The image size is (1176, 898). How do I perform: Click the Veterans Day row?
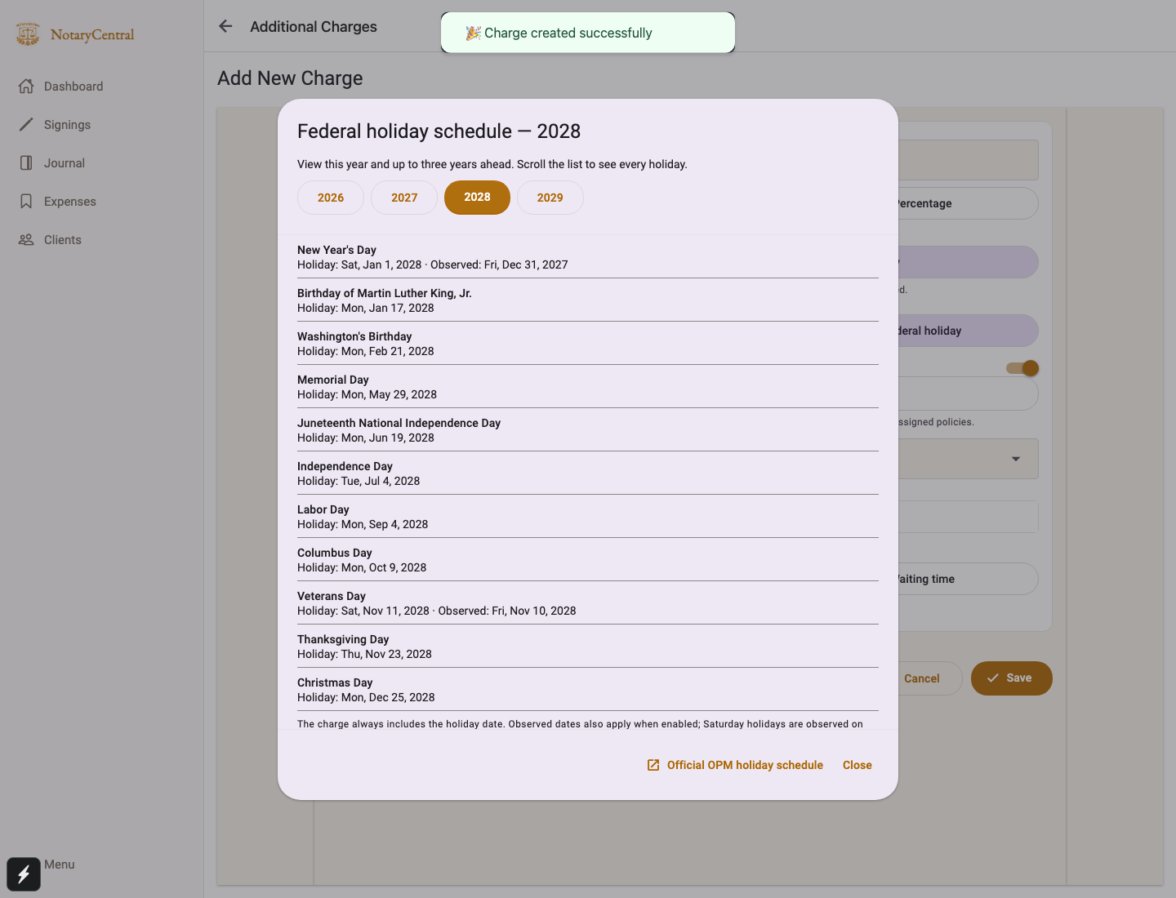(588, 603)
